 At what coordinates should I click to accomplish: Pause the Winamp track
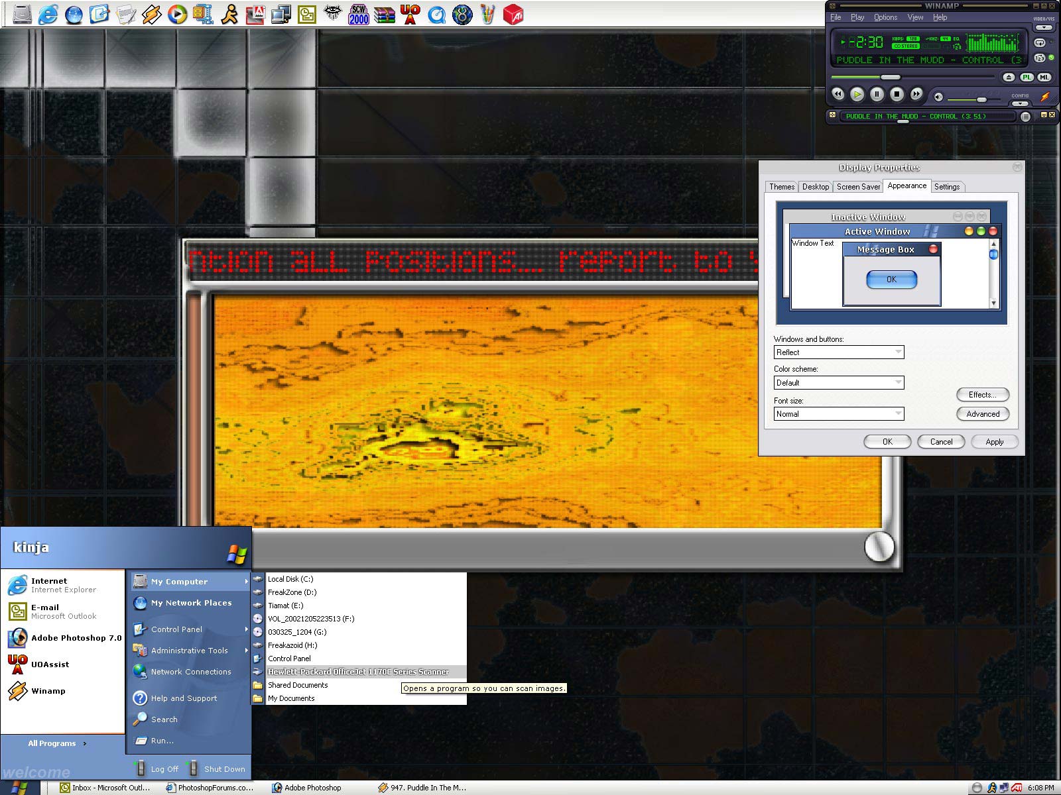click(877, 95)
